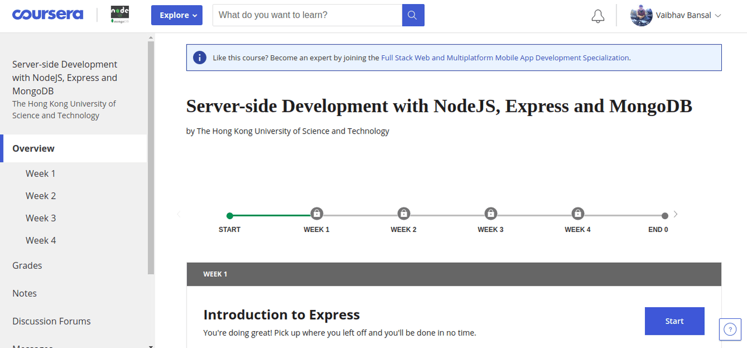Open the help question mark icon
Screen dimensions: 747x348
click(x=730, y=329)
